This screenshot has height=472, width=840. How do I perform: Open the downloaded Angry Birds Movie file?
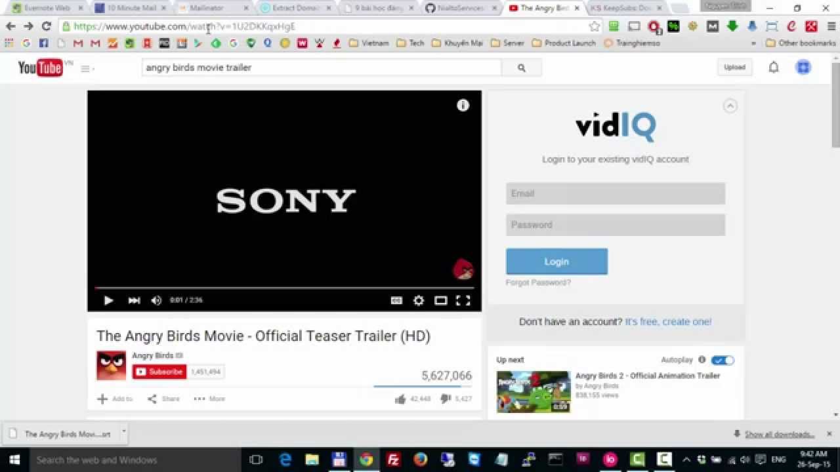coord(60,434)
